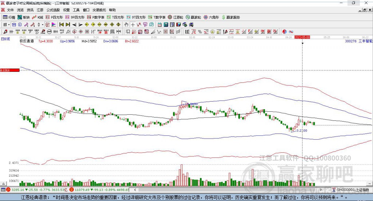This screenshot has height=201, width=373.
Task: Open the calendar icon showing 21
Action: (160, 25)
